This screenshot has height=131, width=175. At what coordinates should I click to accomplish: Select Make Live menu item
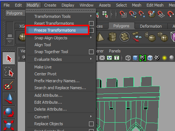(43, 67)
